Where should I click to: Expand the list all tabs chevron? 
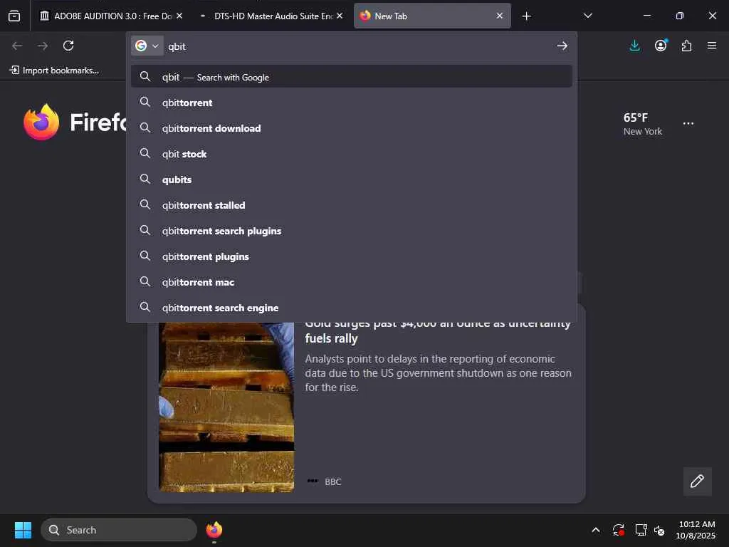(587, 16)
